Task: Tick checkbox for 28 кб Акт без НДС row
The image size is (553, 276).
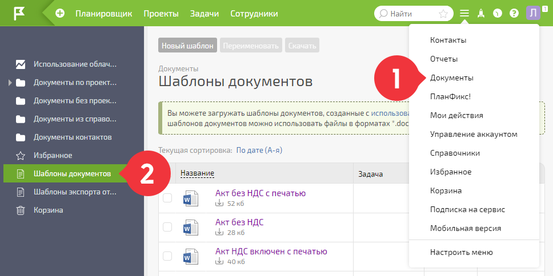Action: [x=167, y=227]
